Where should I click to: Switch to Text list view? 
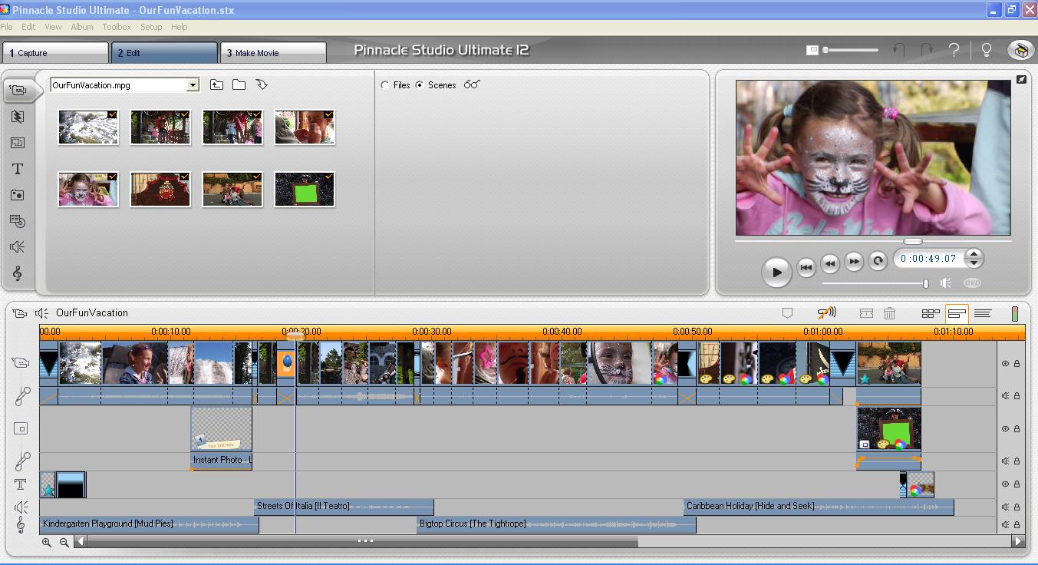pyautogui.click(x=983, y=313)
